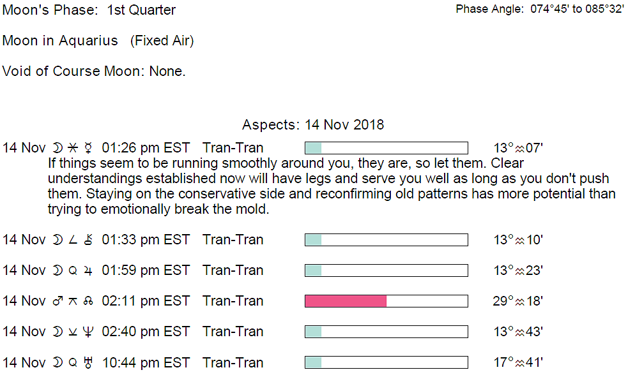Select the "Void of Course Moon: None." line

[94, 71]
